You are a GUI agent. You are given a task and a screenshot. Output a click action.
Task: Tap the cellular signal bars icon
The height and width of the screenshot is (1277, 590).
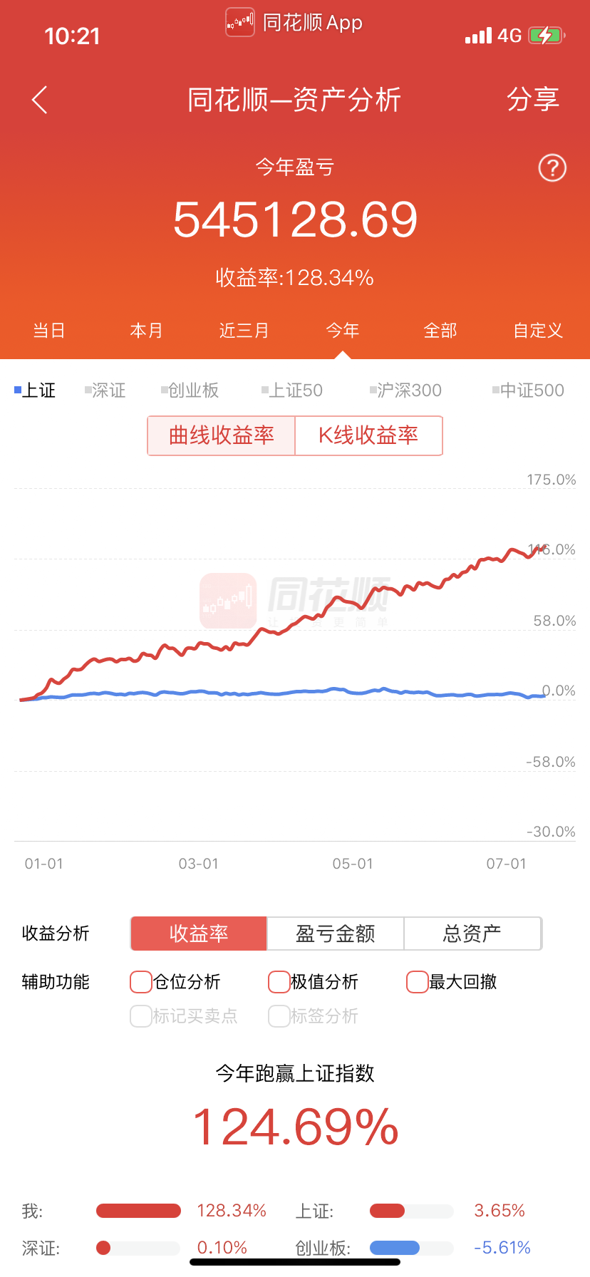click(x=478, y=36)
